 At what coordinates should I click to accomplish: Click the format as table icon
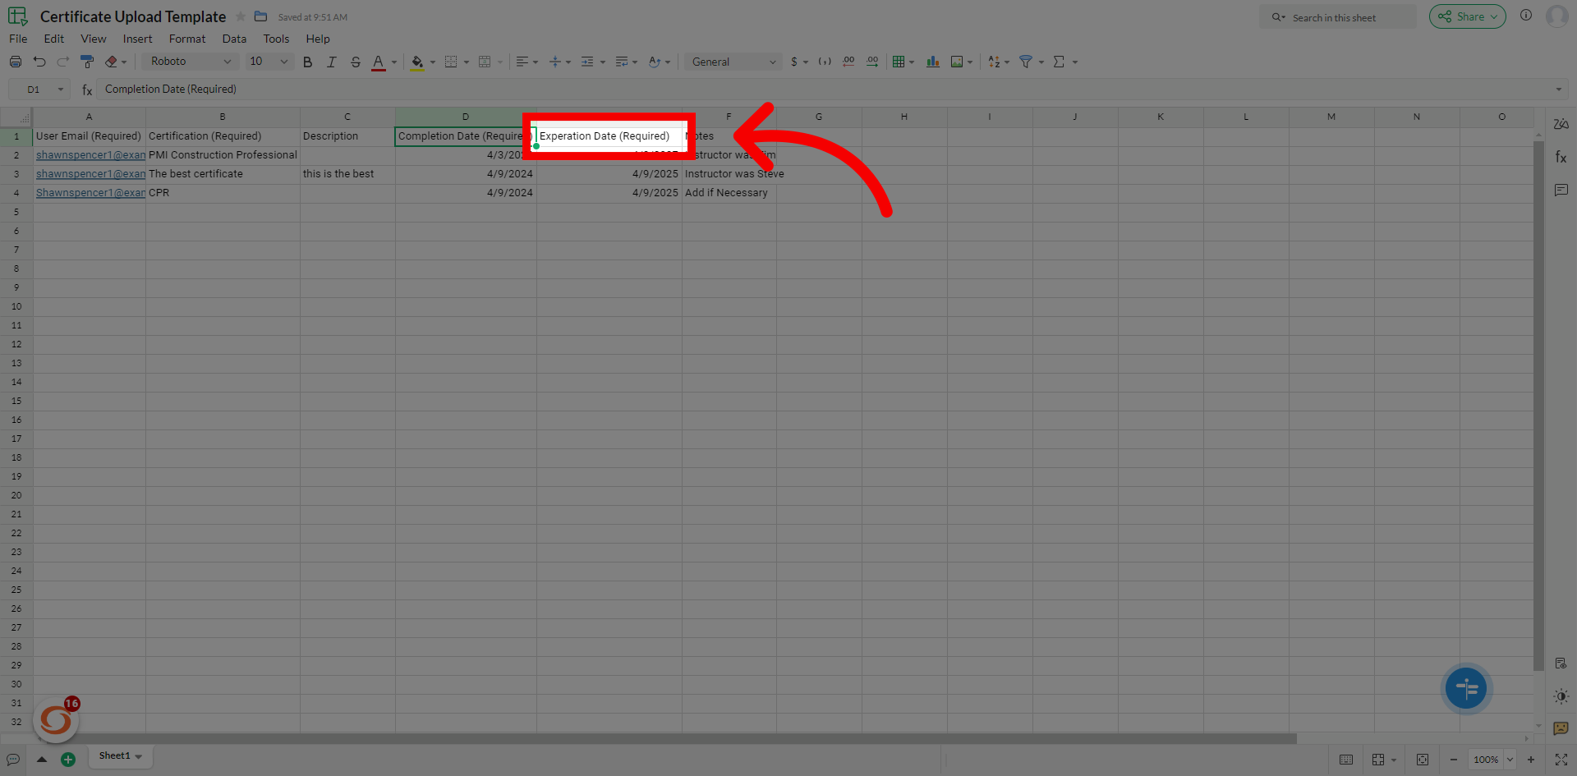point(899,62)
